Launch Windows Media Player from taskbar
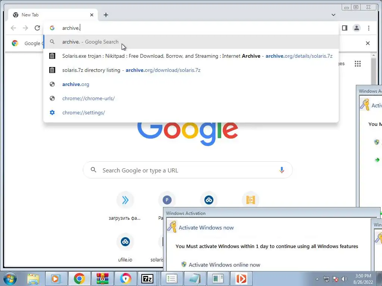The height and width of the screenshot is (286, 382). (56, 279)
